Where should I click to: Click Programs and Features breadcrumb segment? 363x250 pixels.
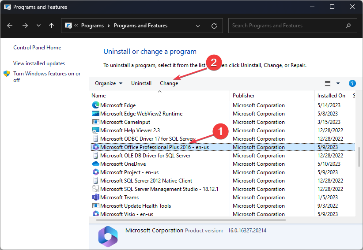[x=140, y=26]
